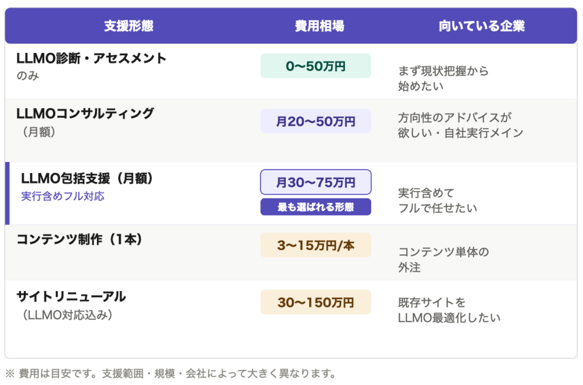
Task: Click the 3〜15万円/本 orange price badge
Action: point(315,245)
